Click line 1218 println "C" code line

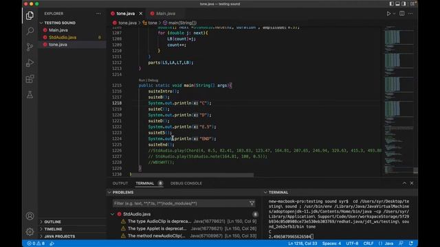coord(179,103)
